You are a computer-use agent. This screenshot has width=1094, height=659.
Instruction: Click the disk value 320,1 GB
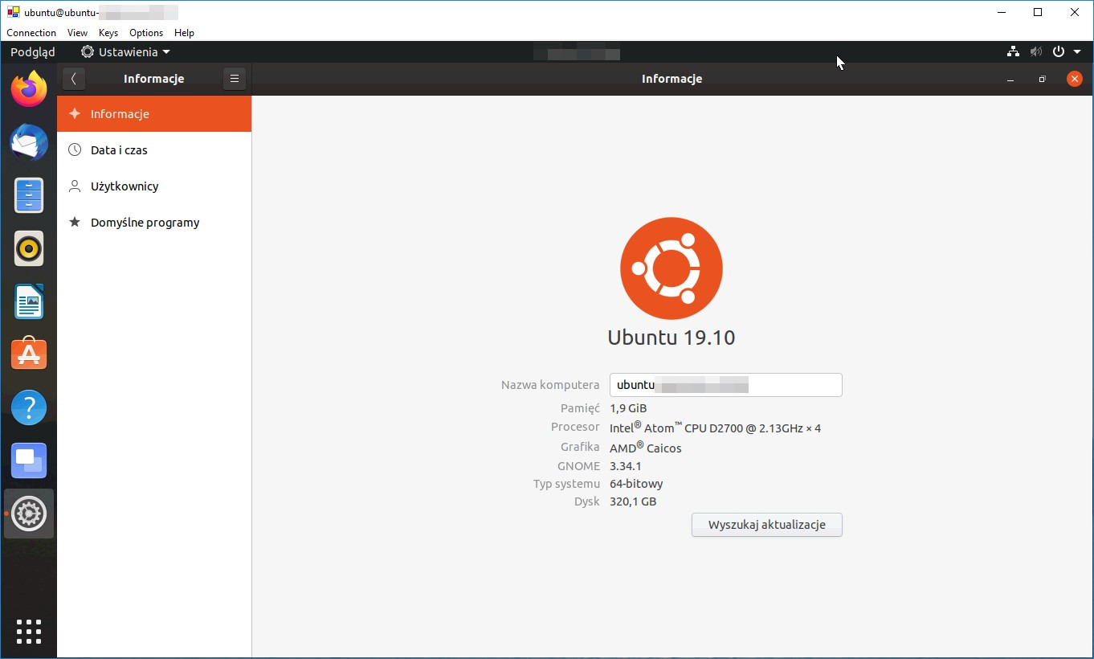pos(633,501)
